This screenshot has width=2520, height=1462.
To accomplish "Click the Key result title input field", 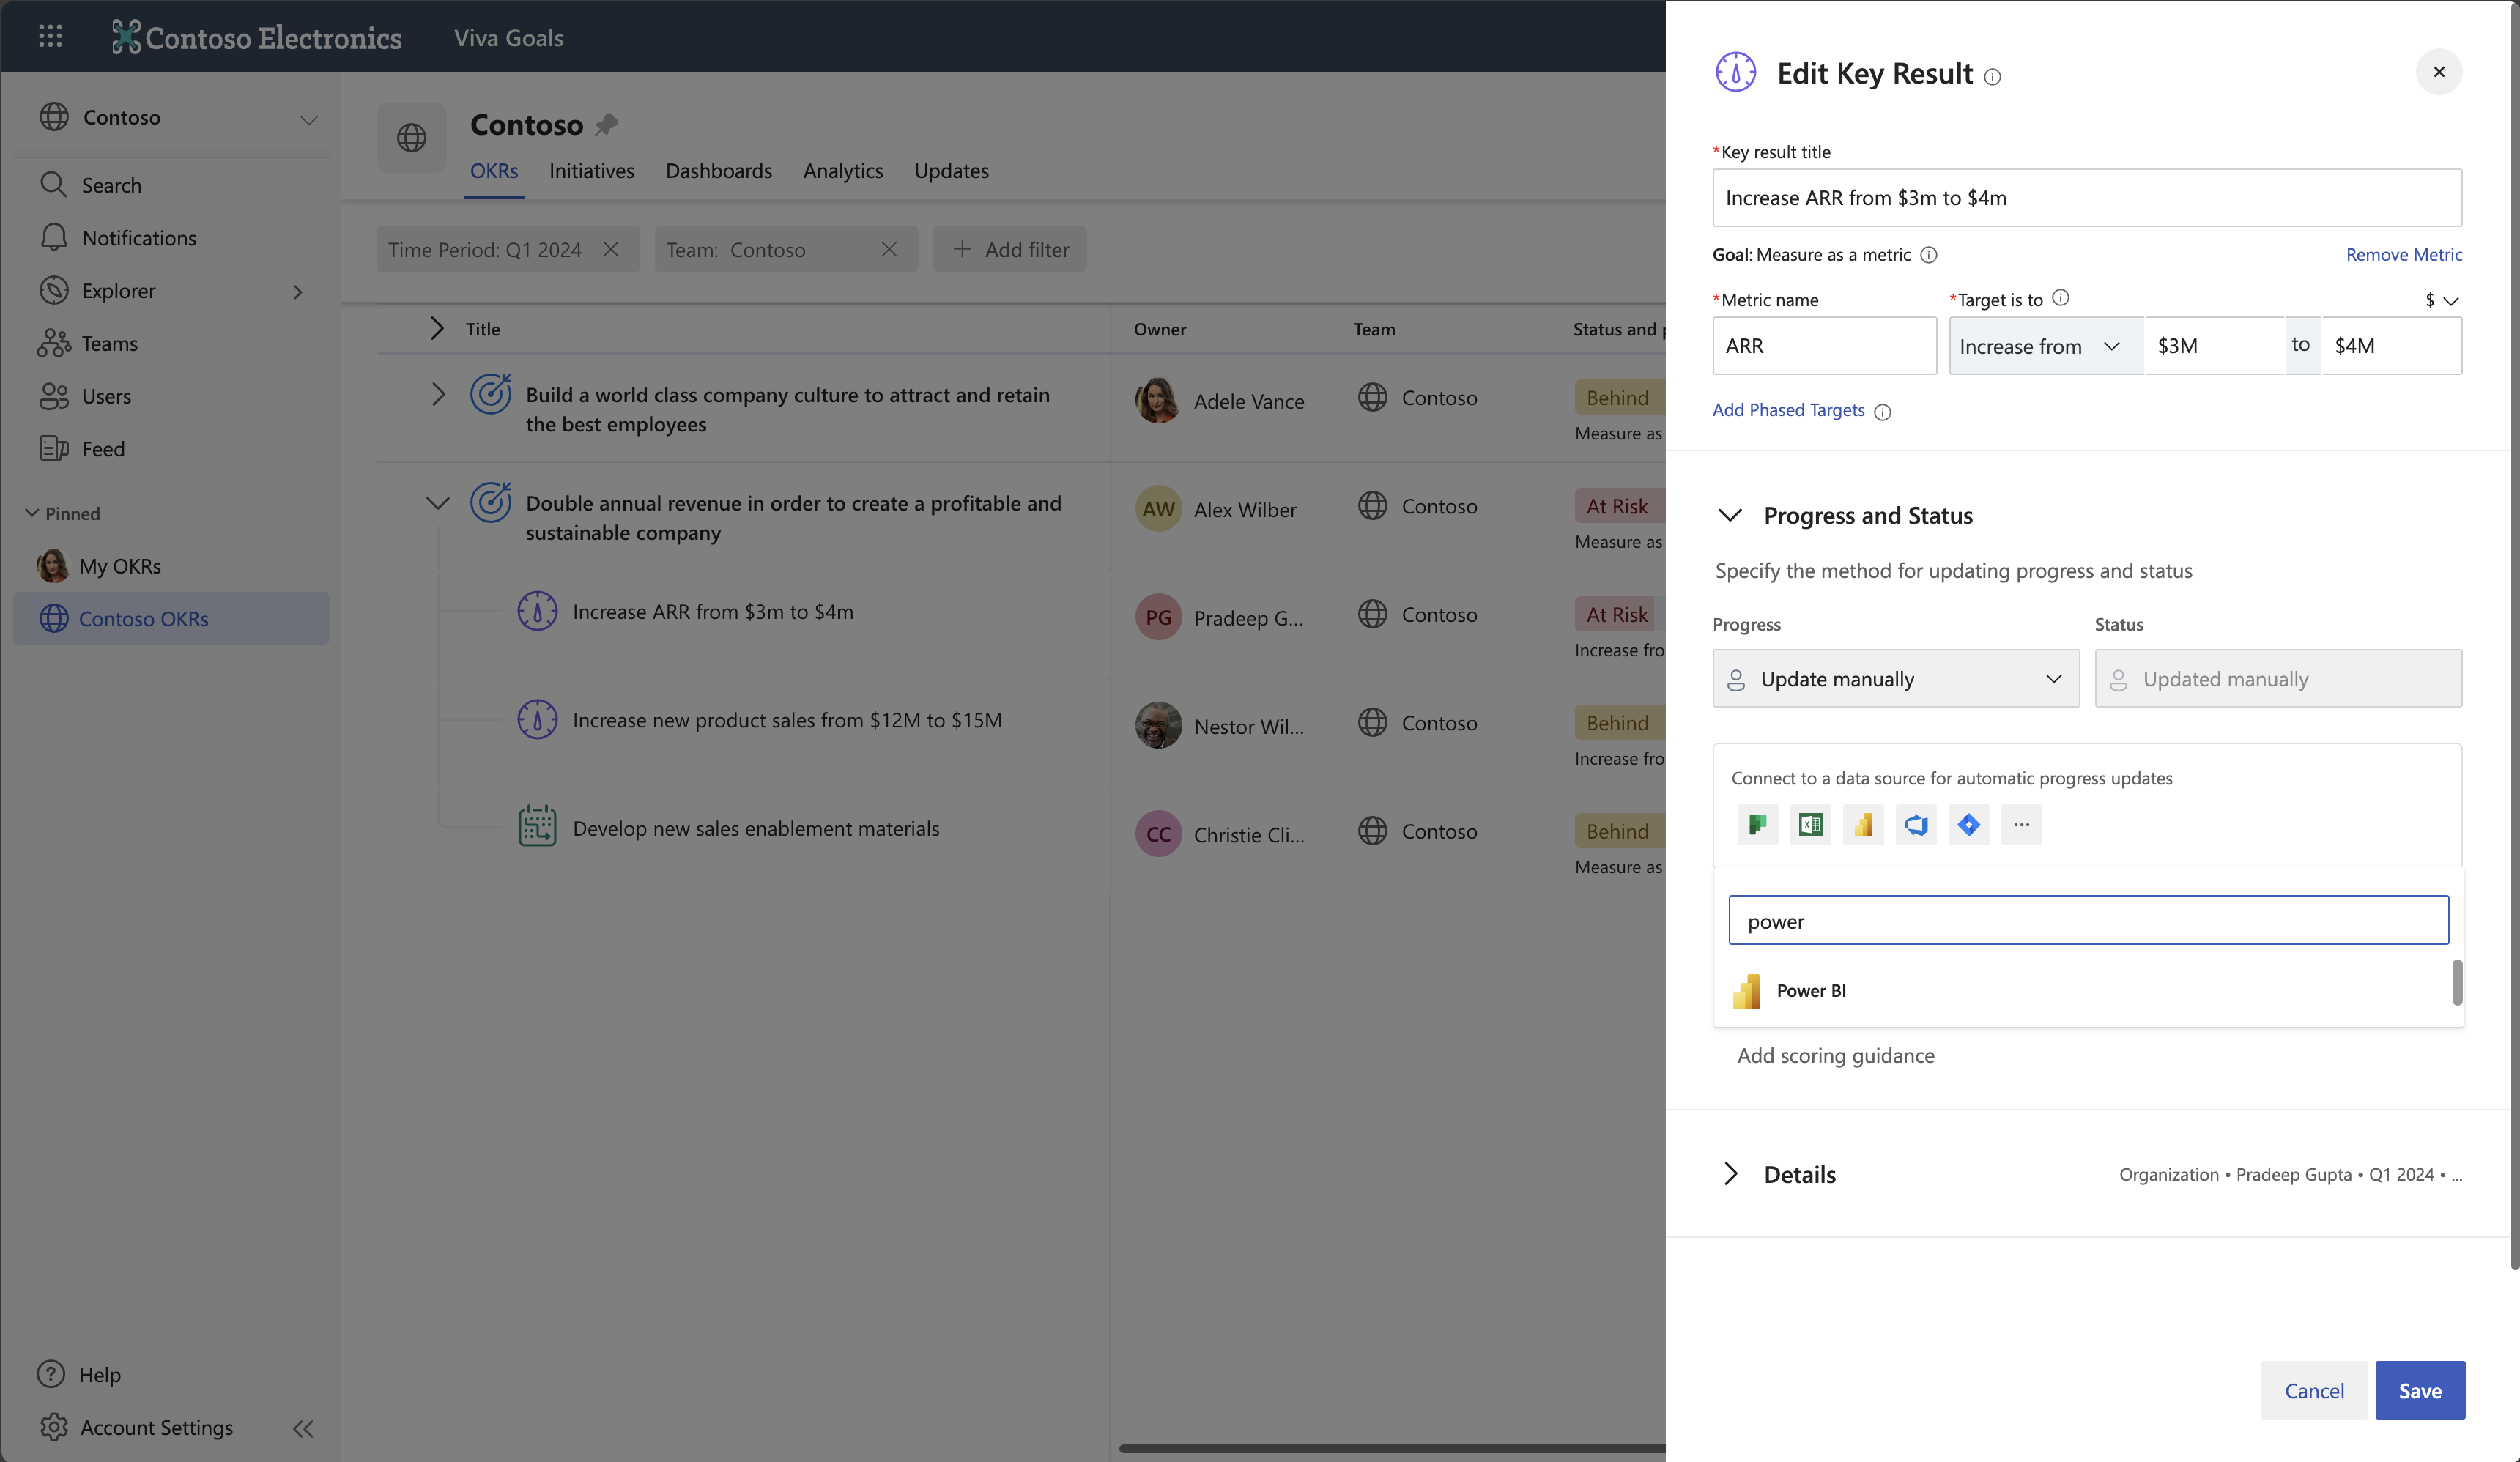I will pyautogui.click(x=2086, y=198).
